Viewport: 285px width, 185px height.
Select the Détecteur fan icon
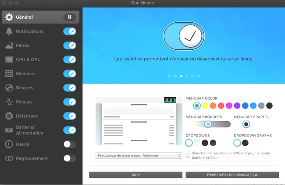(9, 116)
